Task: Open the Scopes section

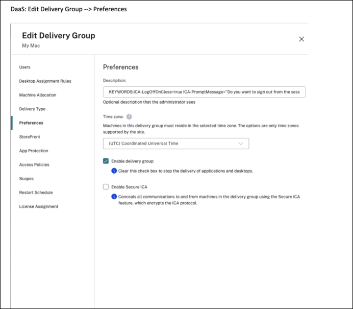Action: point(26,179)
